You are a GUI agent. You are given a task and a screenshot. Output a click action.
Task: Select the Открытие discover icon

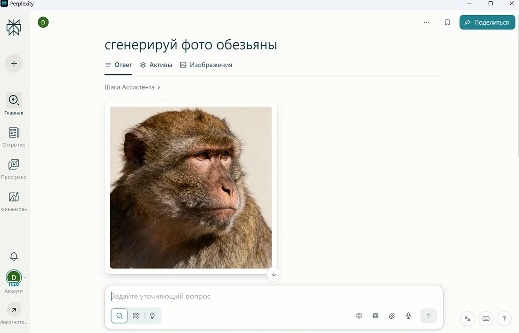[x=14, y=133]
